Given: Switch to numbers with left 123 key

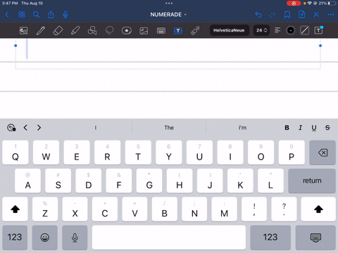Looking at the screenshot, I should pyautogui.click(x=15, y=238).
